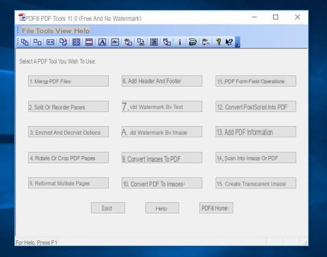This screenshot has width=327, height=257.
Task: Choose 12. Convert PostScript Into PDF button
Action: (256, 107)
